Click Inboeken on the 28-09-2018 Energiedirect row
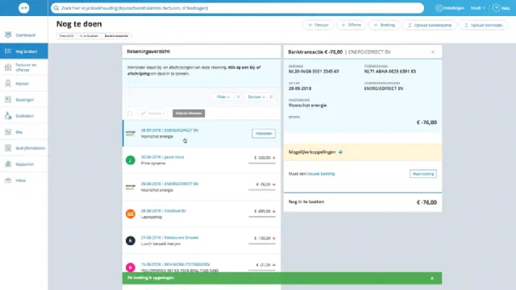This screenshot has width=516, height=290. (264, 134)
